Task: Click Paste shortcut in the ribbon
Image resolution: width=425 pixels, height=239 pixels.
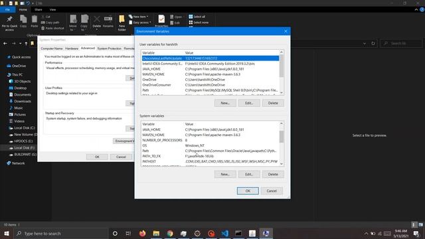Action: (x=52, y=28)
